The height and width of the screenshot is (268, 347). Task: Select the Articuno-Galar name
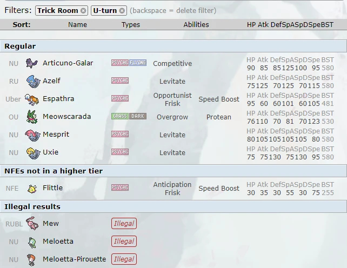[68, 63]
